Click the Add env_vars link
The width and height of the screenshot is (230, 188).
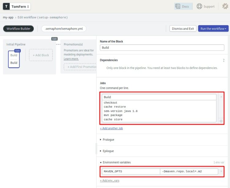[109, 180]
